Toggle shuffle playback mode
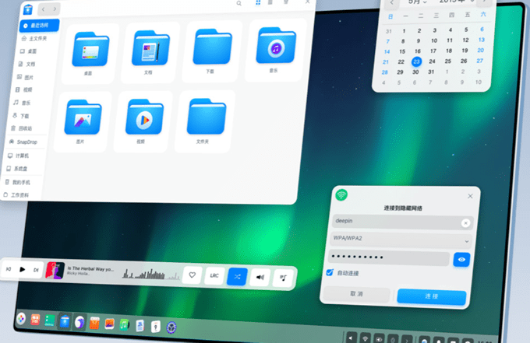This screenshot has height=343, width=530. point(237,277)
